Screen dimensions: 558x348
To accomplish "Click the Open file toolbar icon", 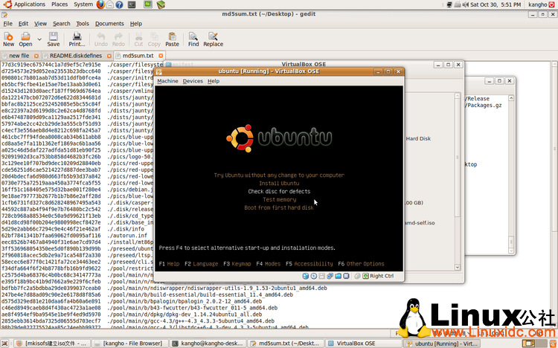I will 25,39.
